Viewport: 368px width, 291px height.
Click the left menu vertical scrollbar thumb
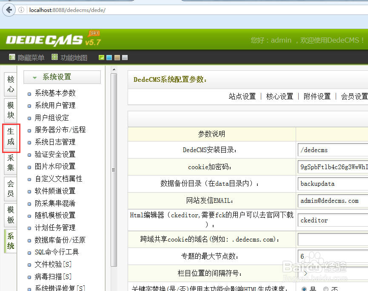click(114, 170)
